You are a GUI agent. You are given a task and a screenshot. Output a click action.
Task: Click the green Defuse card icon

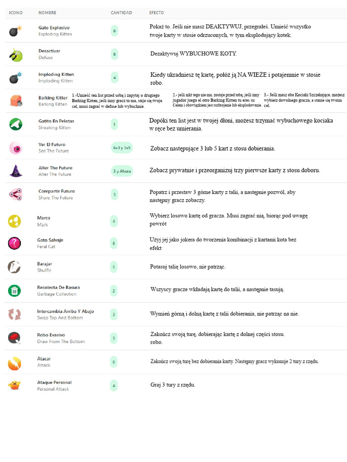click(15, 55)
